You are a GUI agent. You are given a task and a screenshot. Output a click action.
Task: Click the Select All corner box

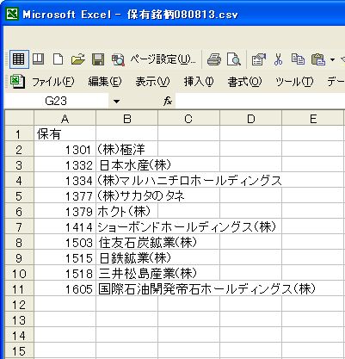point(20,118)
